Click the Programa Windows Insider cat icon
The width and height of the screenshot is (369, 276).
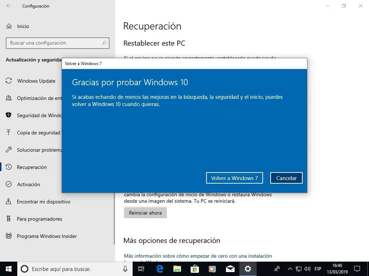9,236
